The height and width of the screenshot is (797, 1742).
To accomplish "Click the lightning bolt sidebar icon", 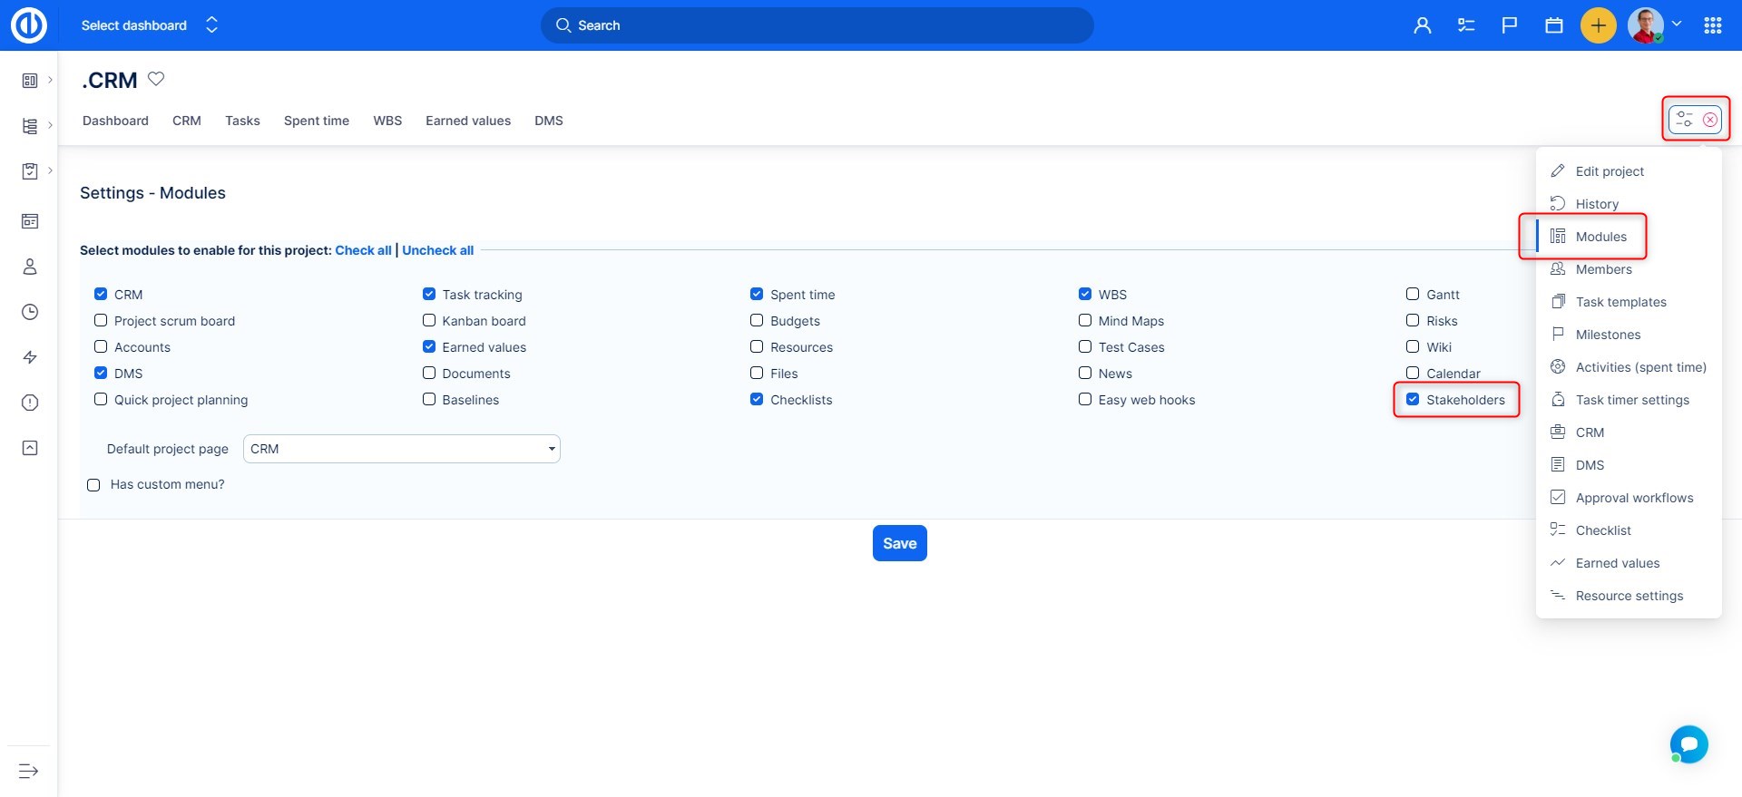I will click(30, 357).
